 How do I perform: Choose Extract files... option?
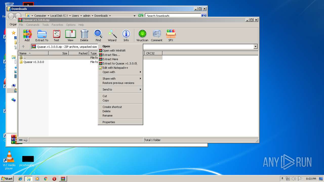pyautogui.click(x=120, y=55)
